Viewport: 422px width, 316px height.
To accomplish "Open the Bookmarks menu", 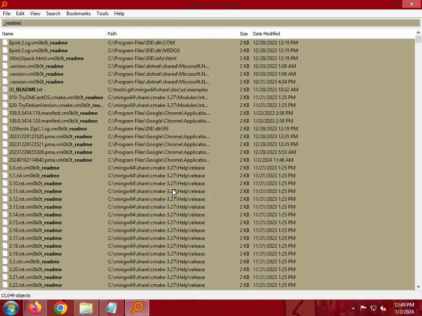I will coord(78,14).
